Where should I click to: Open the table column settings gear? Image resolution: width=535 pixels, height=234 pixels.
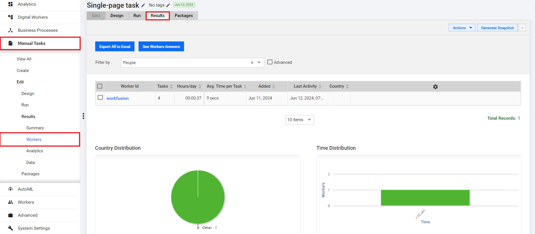coord(435,87)
